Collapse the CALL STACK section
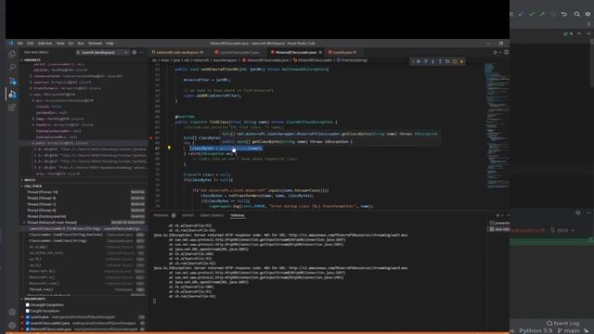This screenshot has width=594, height=334. point(32,186)
